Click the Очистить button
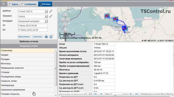The image size is (174, 97). [x=38, y=37]
